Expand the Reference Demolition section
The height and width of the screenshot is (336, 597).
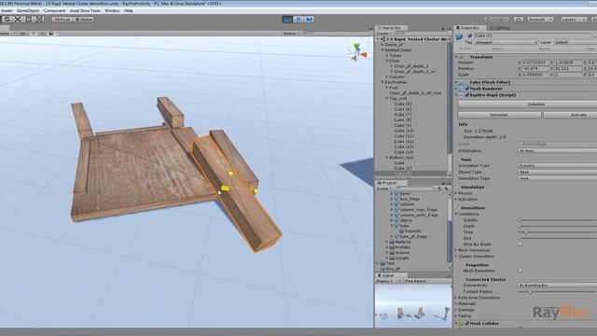[456, 298]
